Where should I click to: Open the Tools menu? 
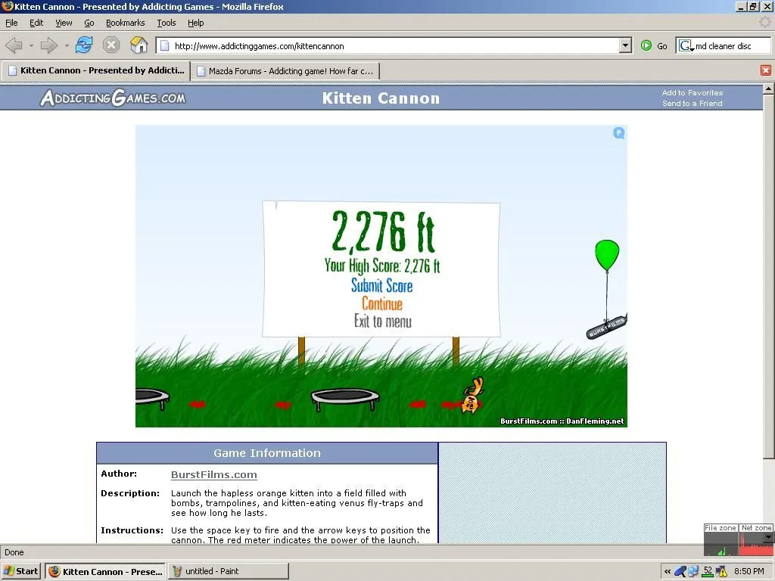tap(166, 23)
